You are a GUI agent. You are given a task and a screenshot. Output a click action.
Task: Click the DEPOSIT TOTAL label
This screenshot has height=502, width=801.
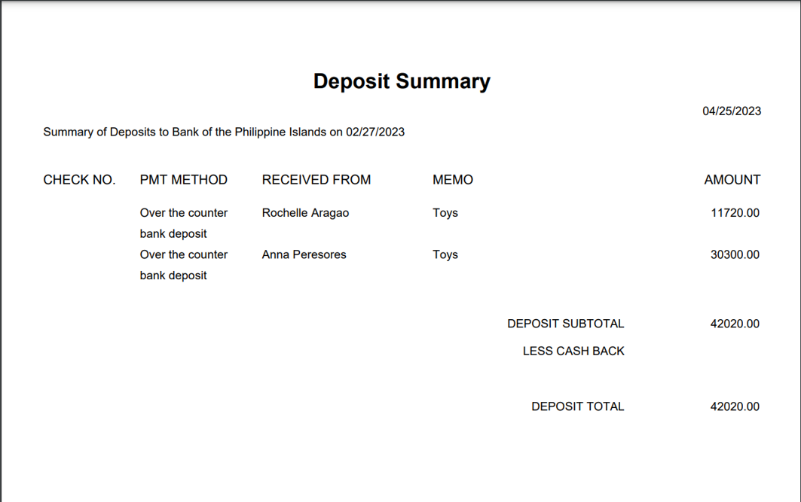(577, 406)
